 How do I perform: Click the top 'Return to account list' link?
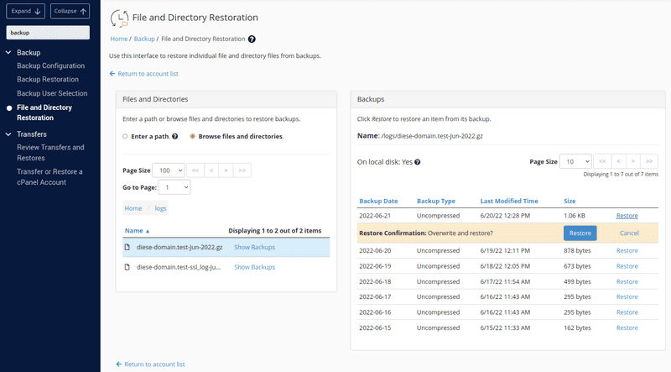click(148, 74)
